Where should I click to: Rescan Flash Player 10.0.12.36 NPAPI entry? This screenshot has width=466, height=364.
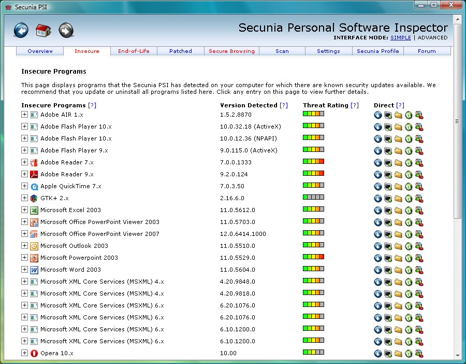click(x=409, y=138)
